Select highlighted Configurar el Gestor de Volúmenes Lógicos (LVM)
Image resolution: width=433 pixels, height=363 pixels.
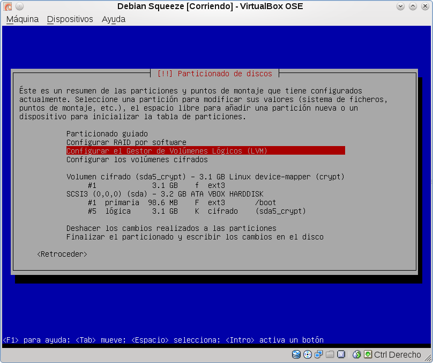coord(205,151)
